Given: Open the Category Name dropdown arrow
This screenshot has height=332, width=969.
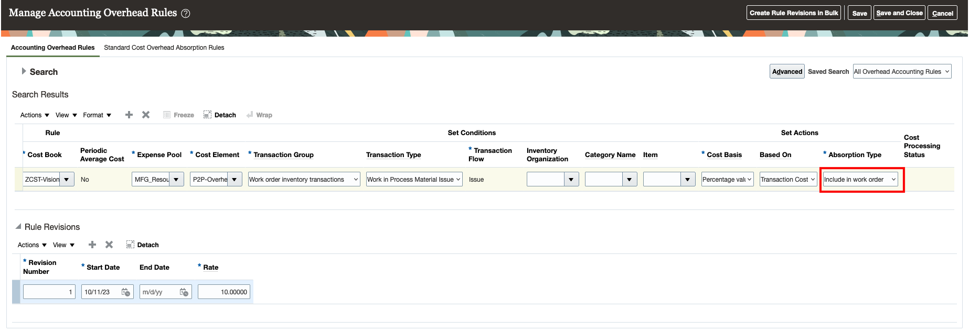Looking at the screenshot, I should [630, 180].
